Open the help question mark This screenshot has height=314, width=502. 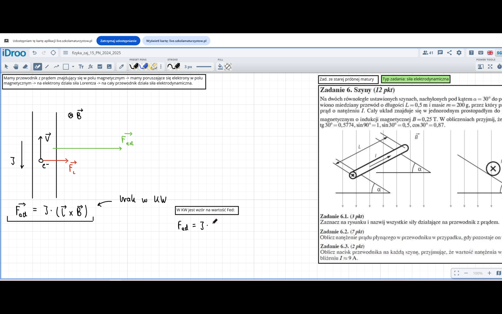[471, 53]
